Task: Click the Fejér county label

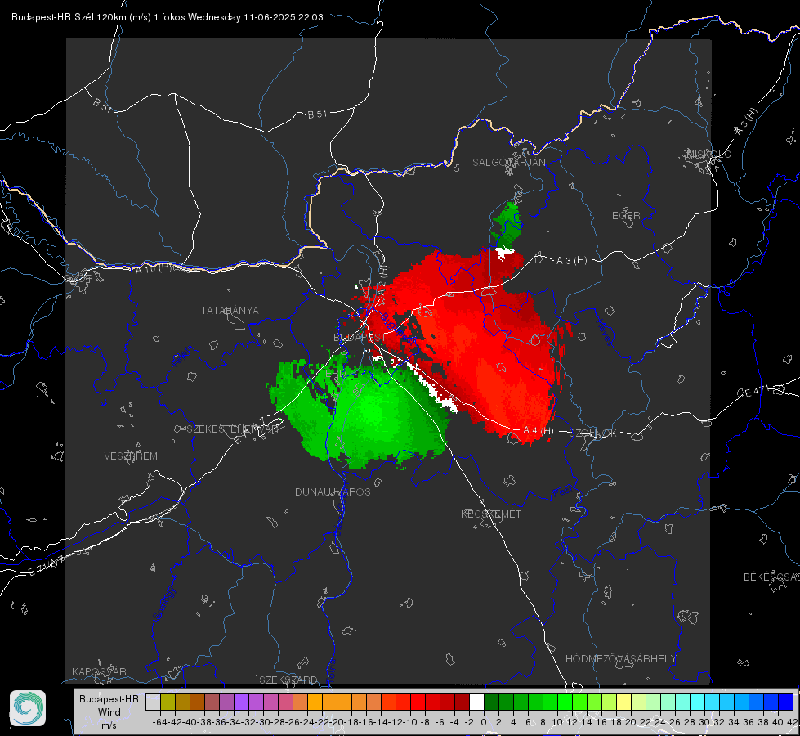Action: point(183,357)
